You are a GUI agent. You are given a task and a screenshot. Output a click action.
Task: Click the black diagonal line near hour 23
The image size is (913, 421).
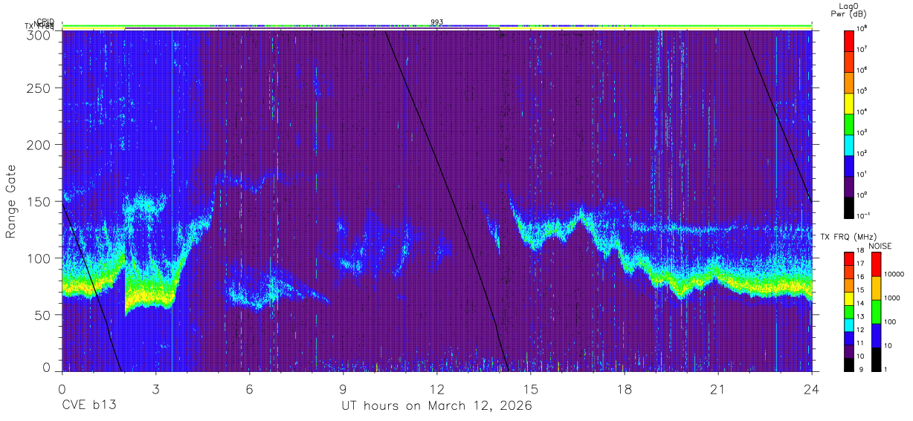pos(777,115)
